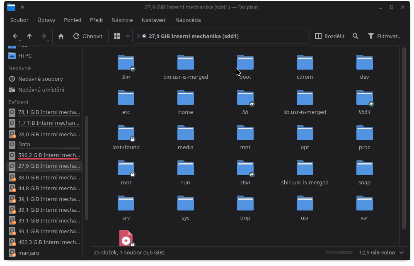Viewport: 414px width, 266px height.
Task: Go back using the back arrow
Action: point(15,36)
